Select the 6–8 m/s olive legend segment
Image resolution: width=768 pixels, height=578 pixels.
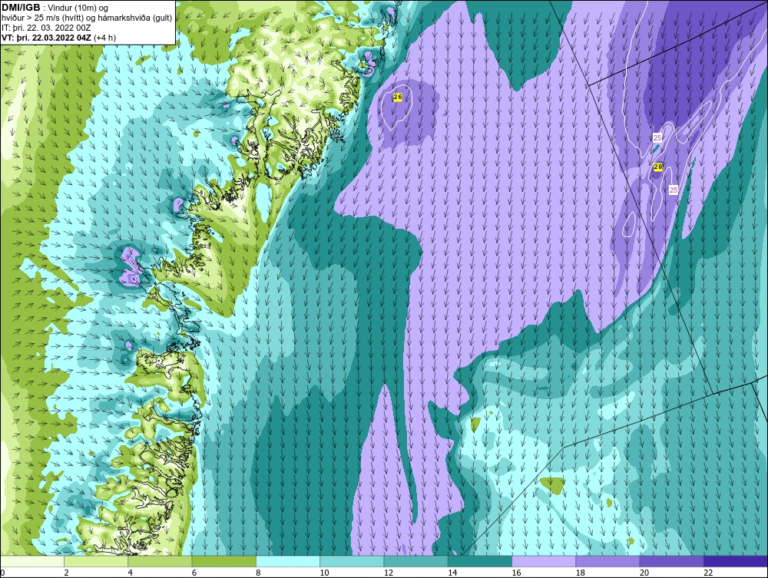pyautogui.click(x=223, y=561)
